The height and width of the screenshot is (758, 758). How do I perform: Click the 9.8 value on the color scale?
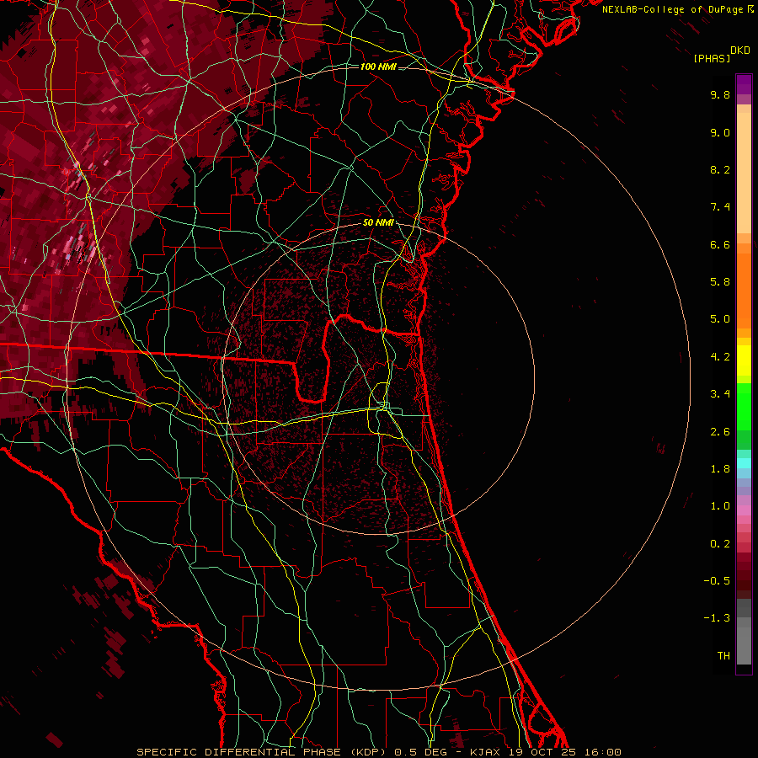click(x=720, y=94)
